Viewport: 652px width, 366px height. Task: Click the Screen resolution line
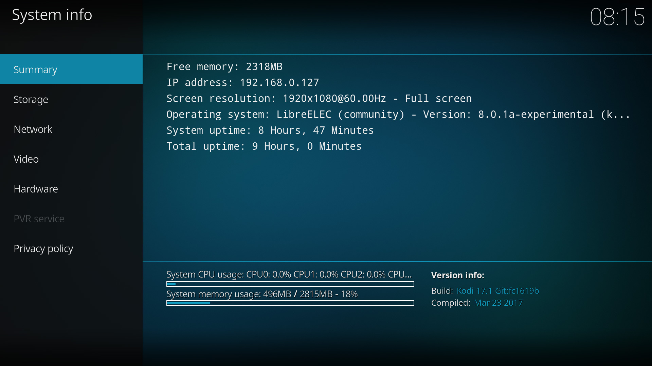pos(319,98)
